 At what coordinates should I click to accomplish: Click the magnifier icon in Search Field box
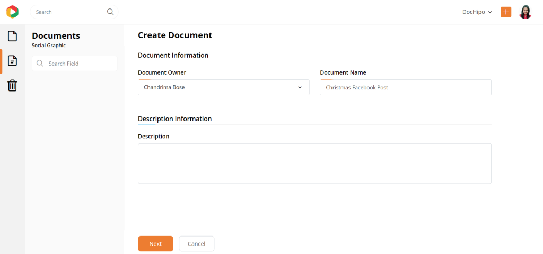(x=40, y=63)
